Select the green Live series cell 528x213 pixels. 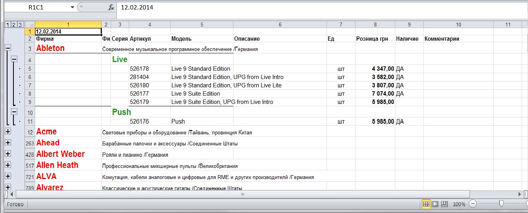click(x=120, y=59)
